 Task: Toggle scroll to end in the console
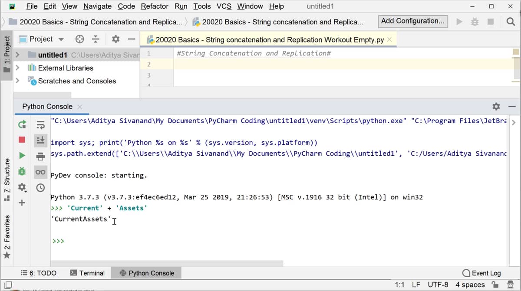40,140
